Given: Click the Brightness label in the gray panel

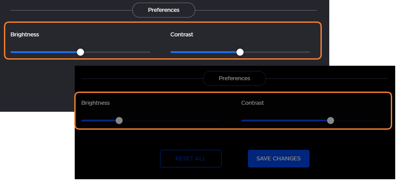Looking at the screenshot, I should (25, 35).
